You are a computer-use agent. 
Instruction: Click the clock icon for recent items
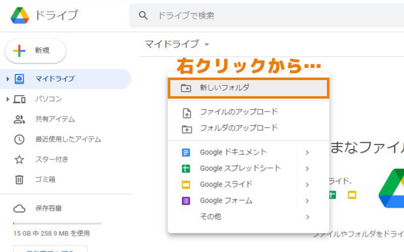(x=19, y=140)
